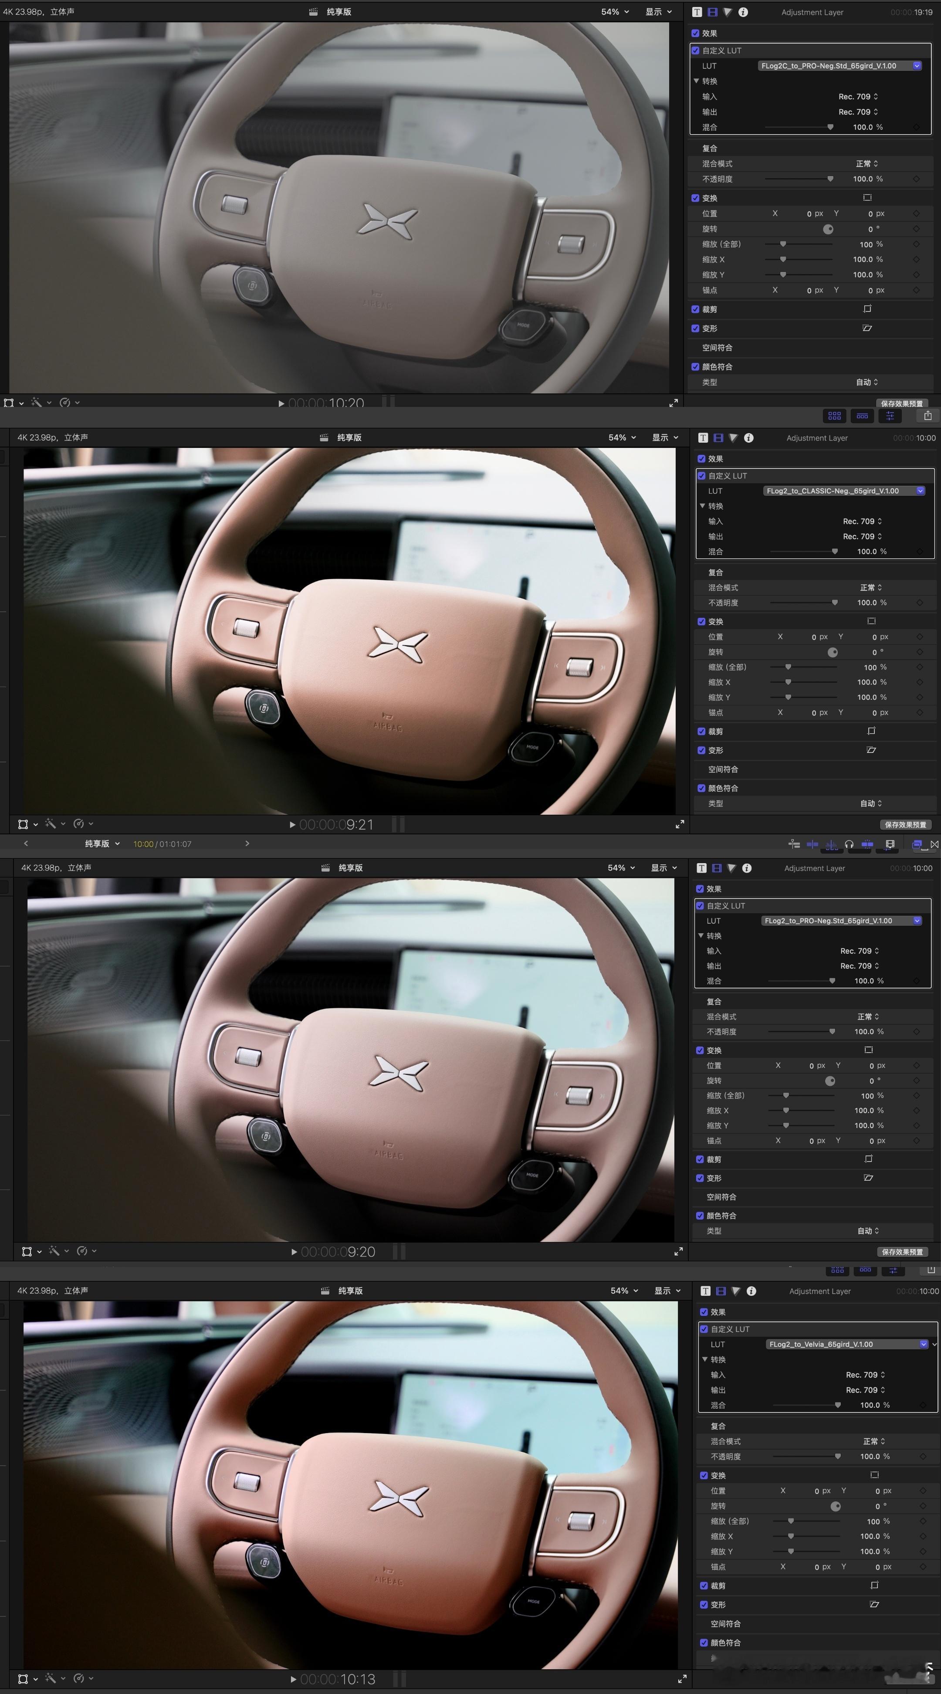Toggle 颜色符合 checkbox in the CLASSIC-Neg inspector
Viewport: 941px width, 1694px height.
point(702,788)
